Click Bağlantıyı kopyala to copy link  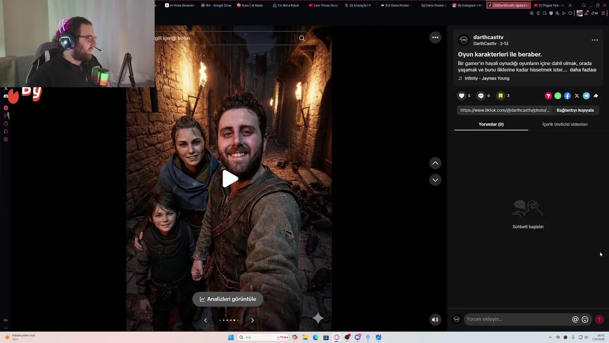point(575,110)
